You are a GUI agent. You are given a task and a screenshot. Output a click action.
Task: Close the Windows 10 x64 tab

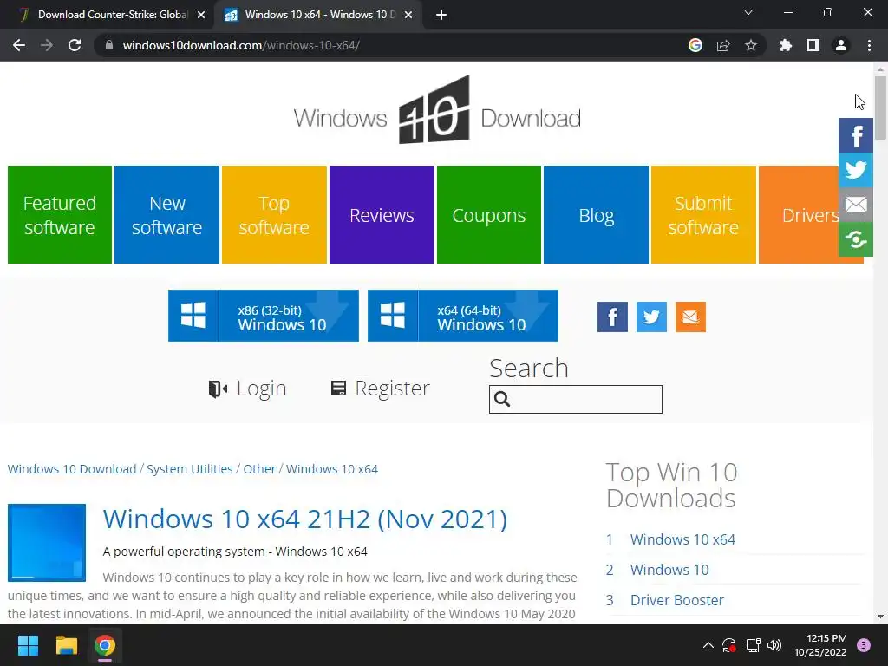pos(408,16)
